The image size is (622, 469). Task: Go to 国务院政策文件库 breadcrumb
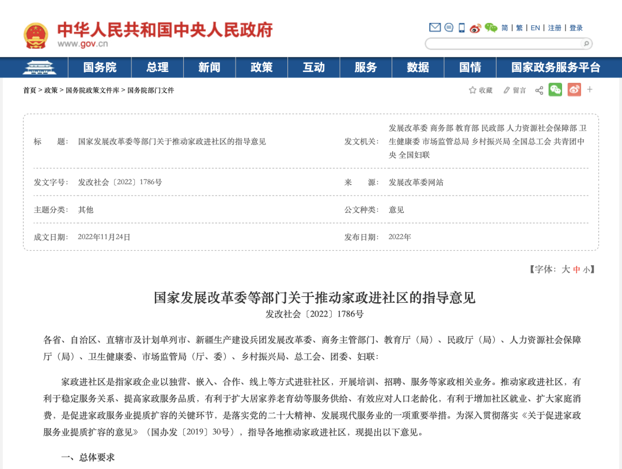[x=92, y=90]
